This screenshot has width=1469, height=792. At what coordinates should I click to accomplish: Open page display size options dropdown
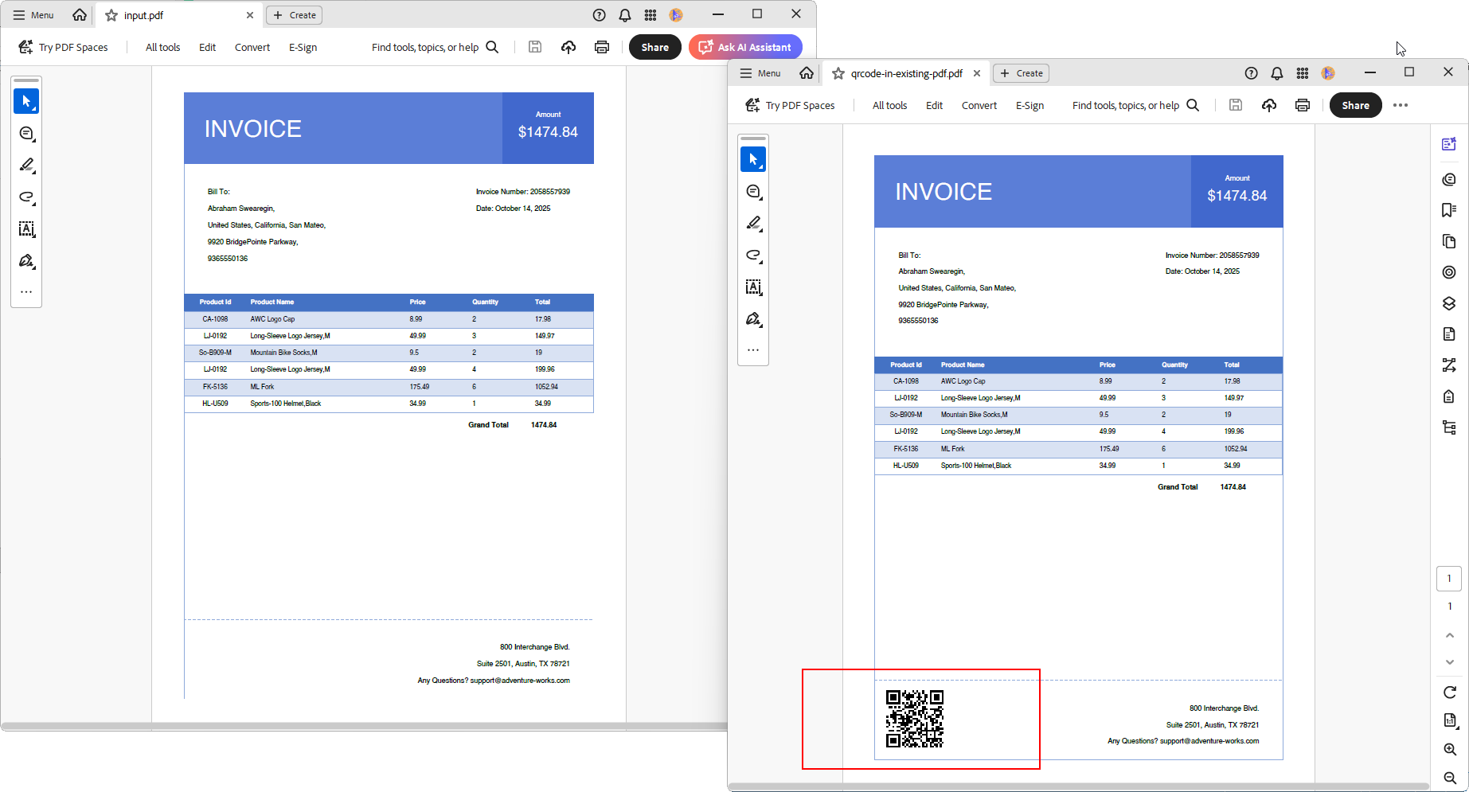tap(1449, 720)
